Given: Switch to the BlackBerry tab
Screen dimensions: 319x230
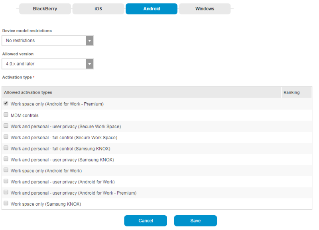Looking at the screenshot, I should tap(45, 9).
